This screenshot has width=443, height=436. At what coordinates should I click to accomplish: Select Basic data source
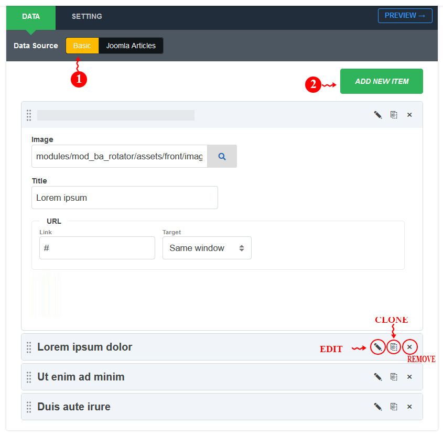coord(82,46)
